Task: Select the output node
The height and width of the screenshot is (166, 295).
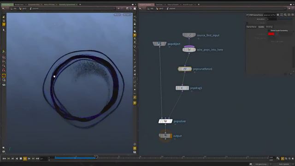Action: (165, 136)
